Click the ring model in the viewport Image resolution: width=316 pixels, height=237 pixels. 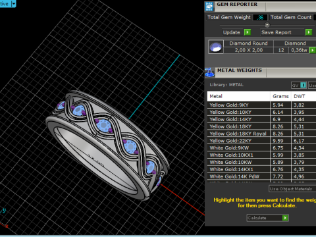[107, 145]
